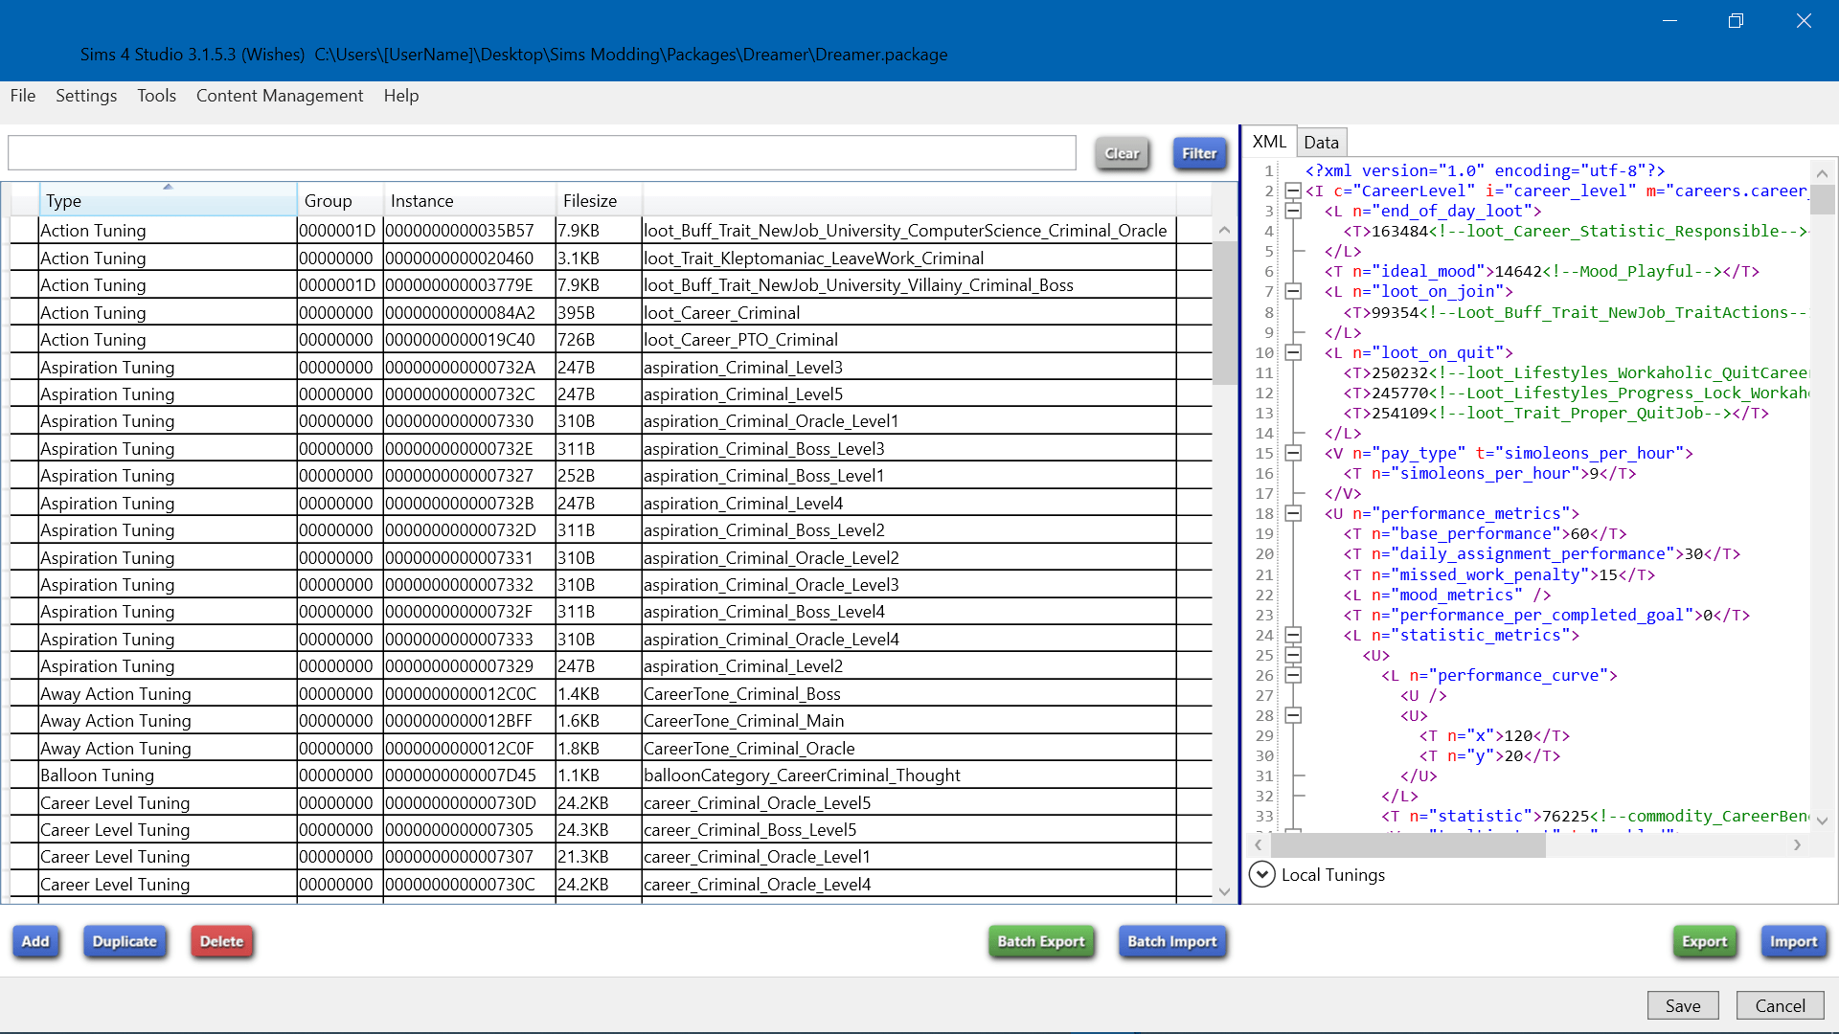Image resolution: width=1839 pixels, height=1034 pixels.
Task: Expand the Local Tunings section
Action: [1262, 874]
